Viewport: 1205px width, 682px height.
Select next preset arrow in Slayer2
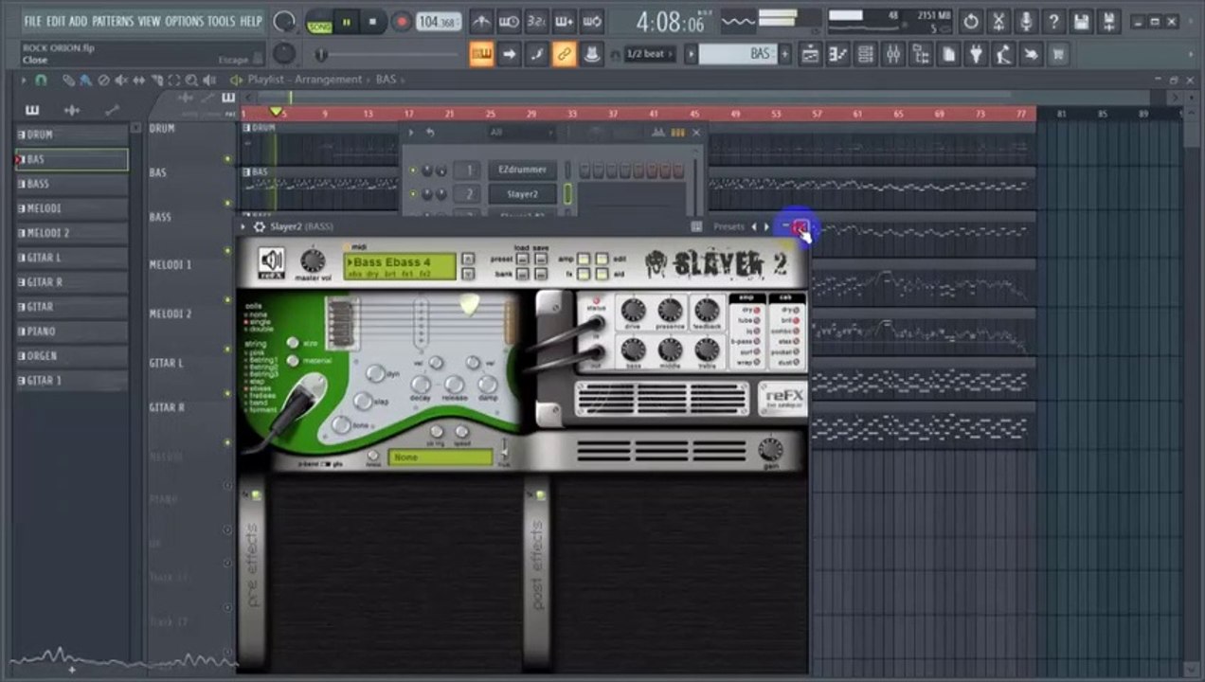766,226
